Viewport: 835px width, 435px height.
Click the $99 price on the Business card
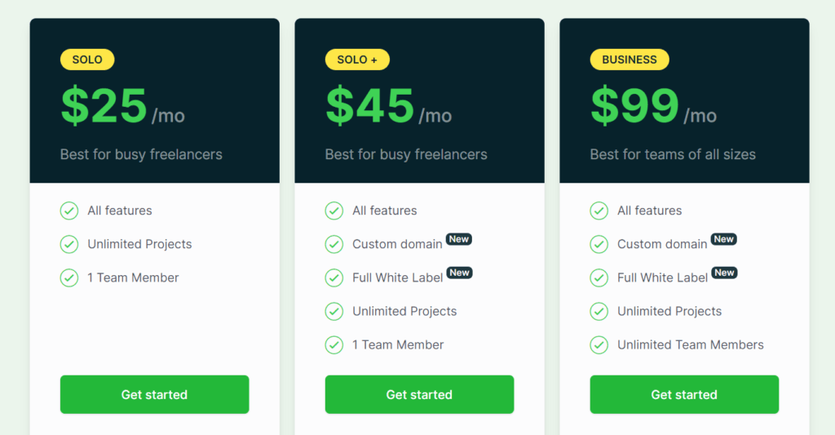pos(635,106)
